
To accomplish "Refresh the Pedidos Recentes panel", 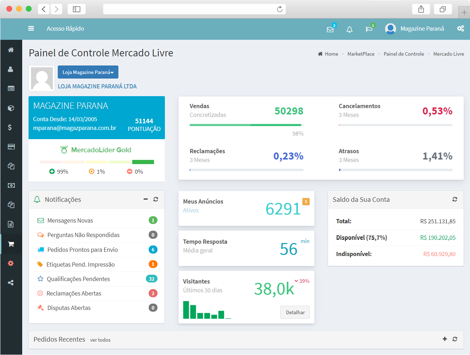I will coord(455,339).
